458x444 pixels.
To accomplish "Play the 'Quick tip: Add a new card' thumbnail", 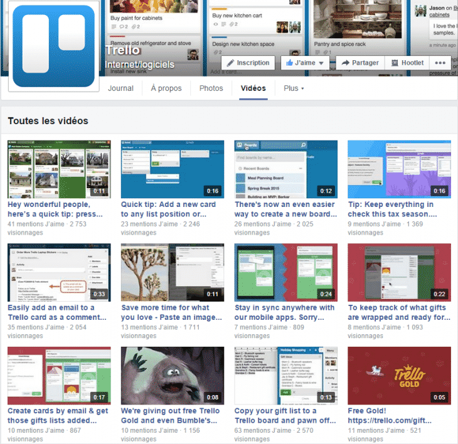I will click(173, 169).
